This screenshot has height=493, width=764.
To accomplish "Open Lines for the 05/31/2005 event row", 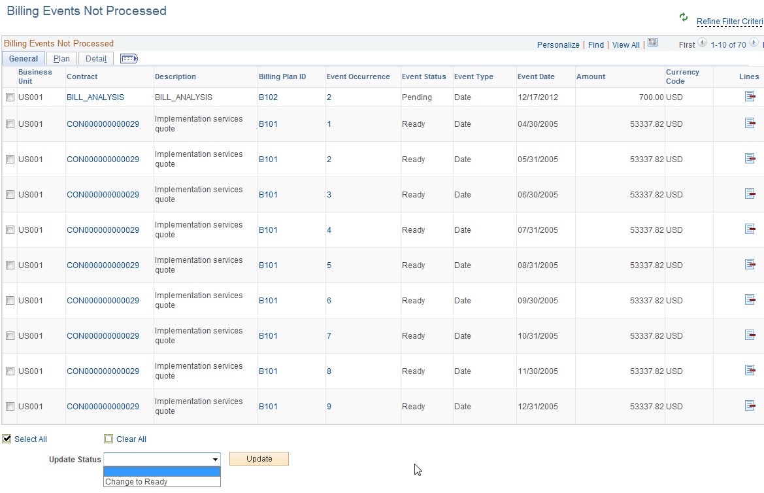I will click(x=750, y=158).
